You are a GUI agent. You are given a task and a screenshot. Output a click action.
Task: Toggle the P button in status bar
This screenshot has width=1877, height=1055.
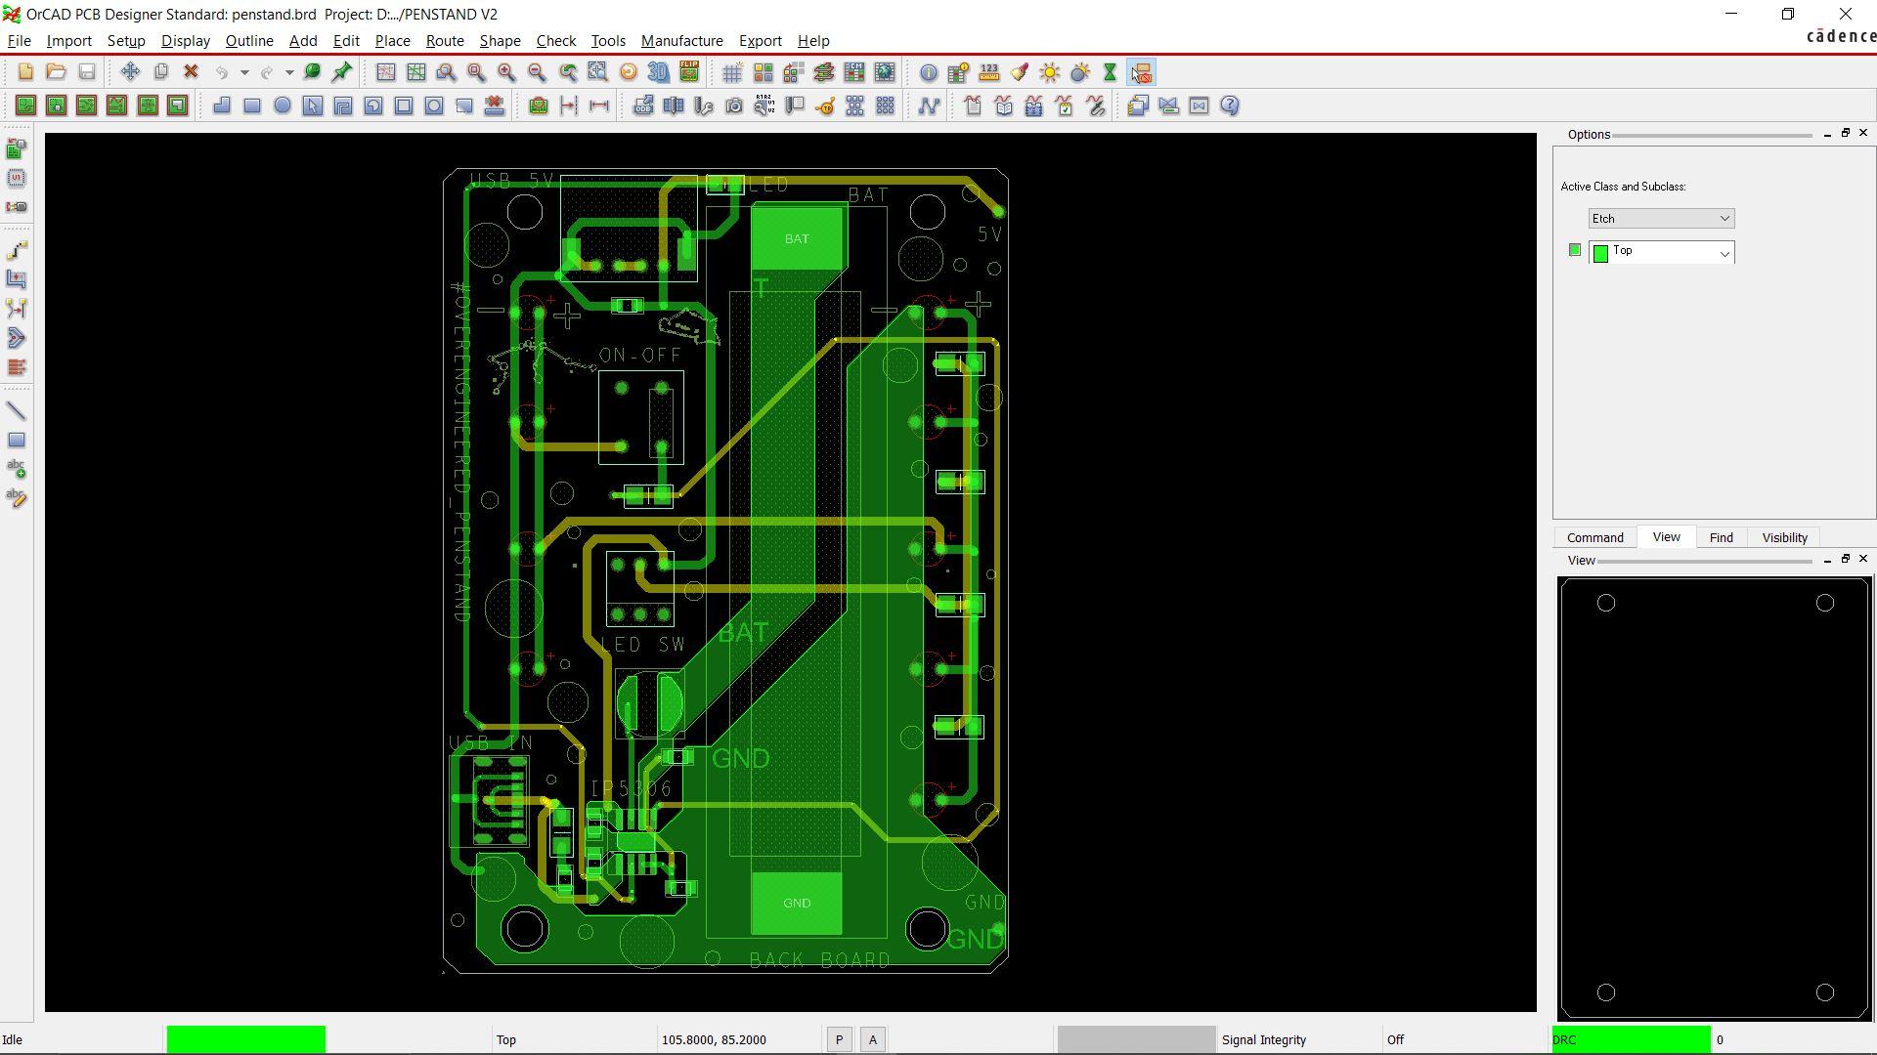[x=839, y=1040]
